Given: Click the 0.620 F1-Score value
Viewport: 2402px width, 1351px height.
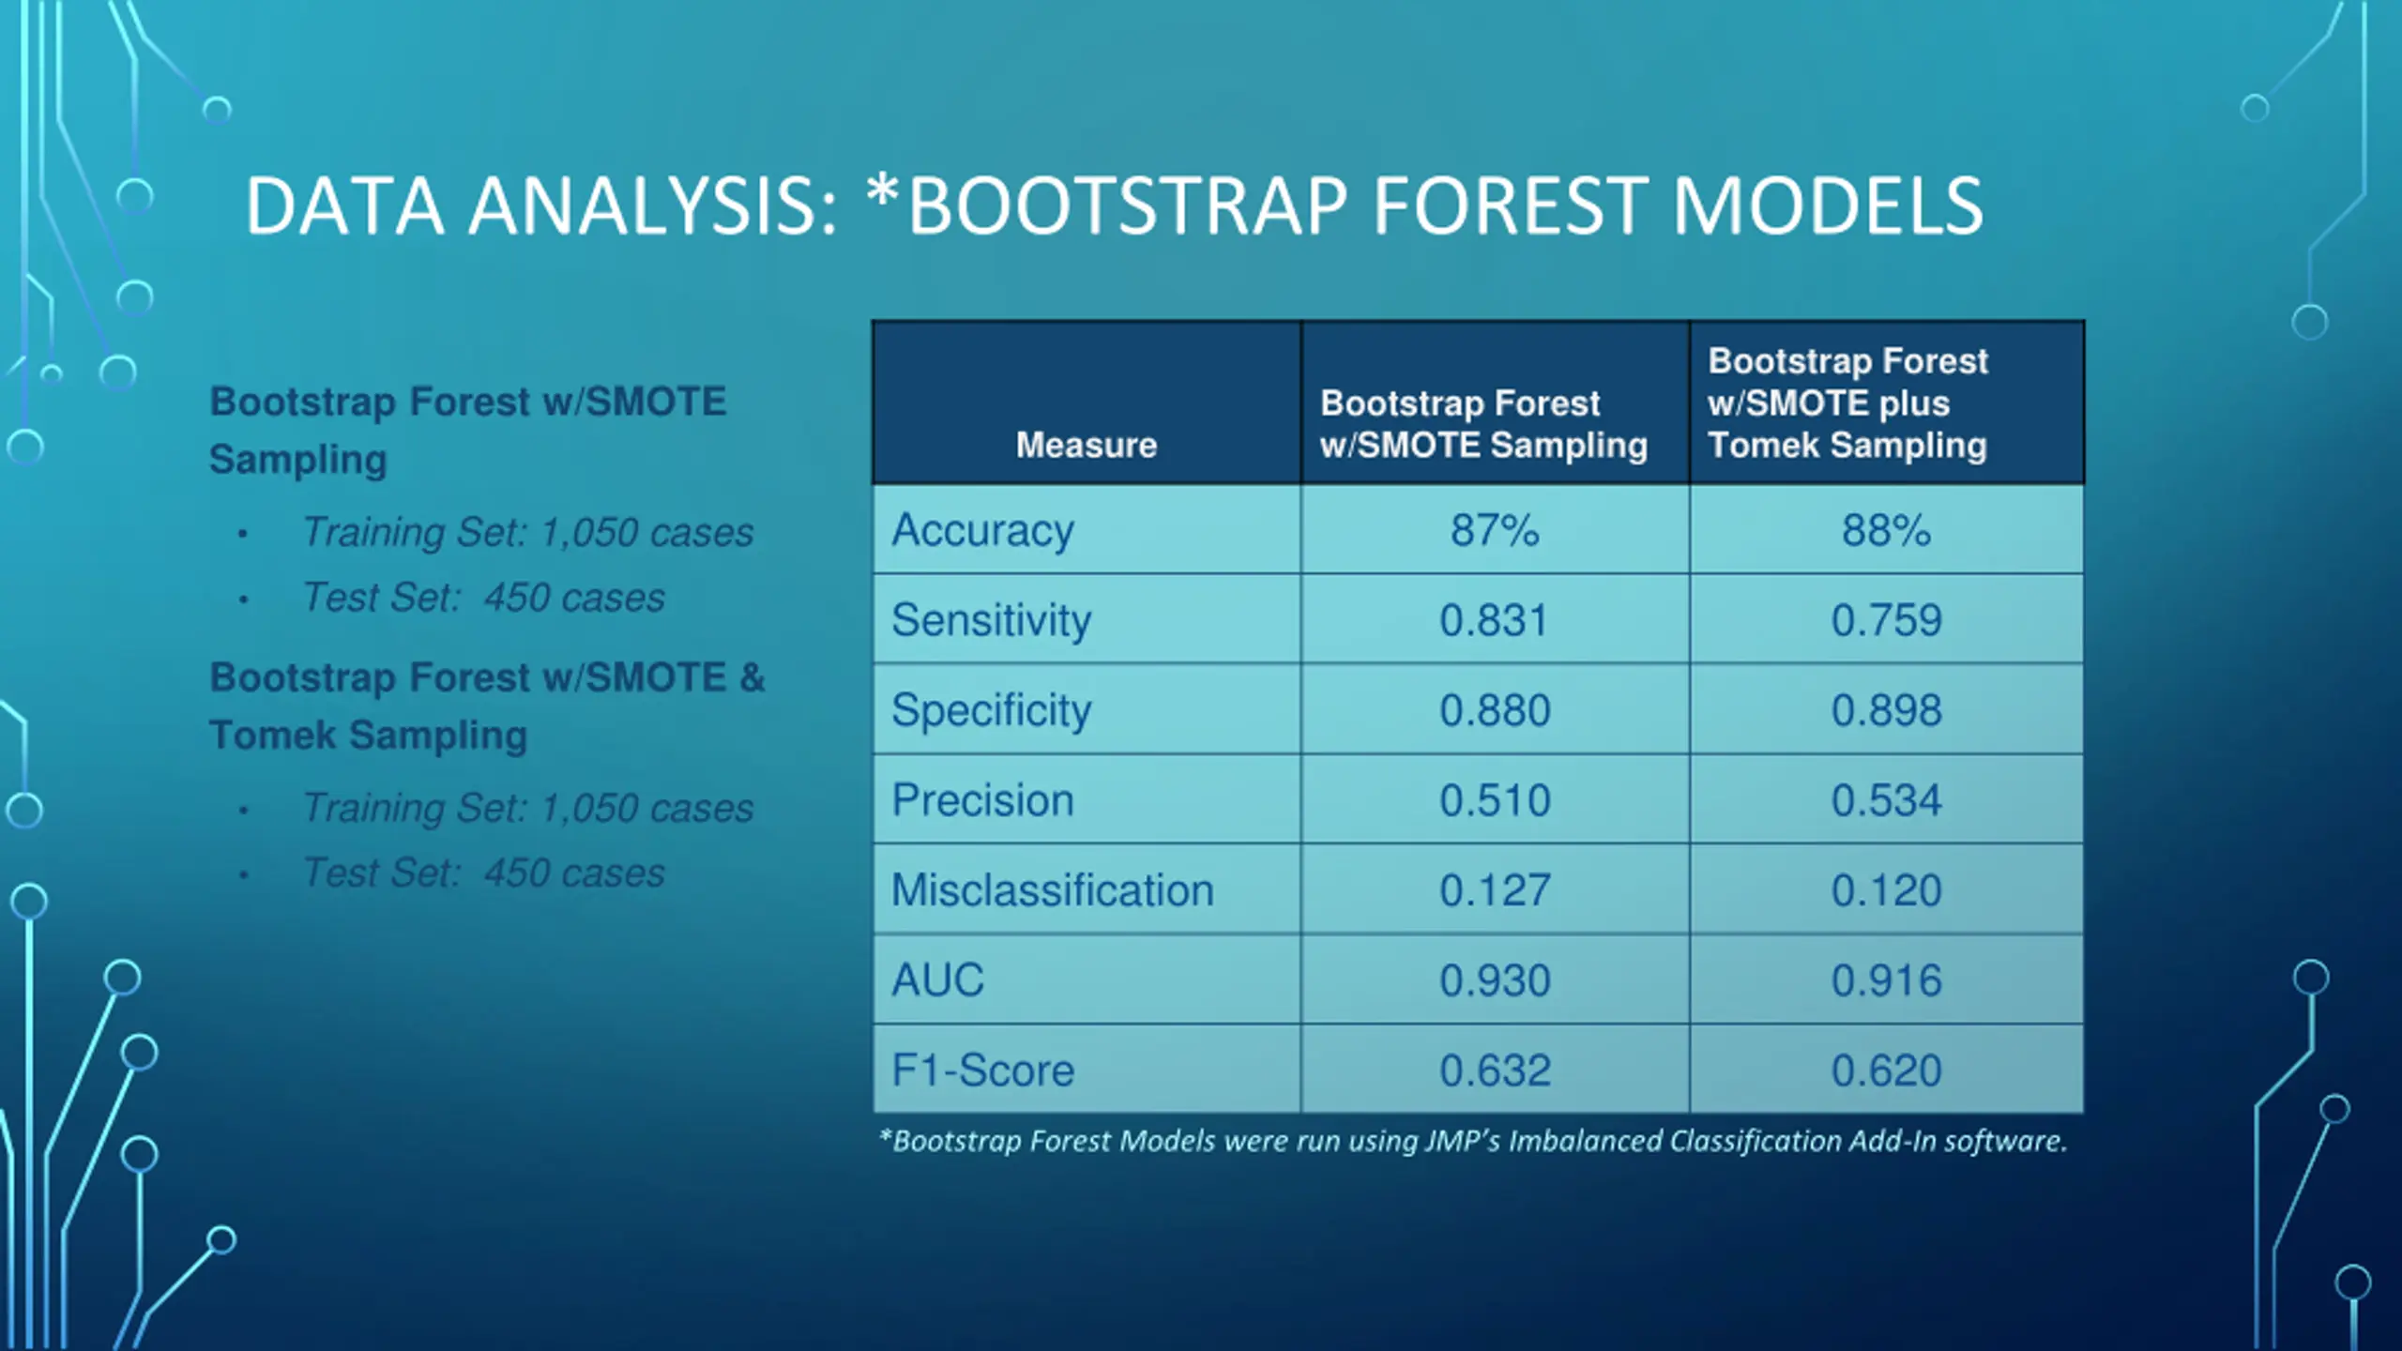Looking at the screenshot, I should pyautogui.click(x=1886, y=1070).
